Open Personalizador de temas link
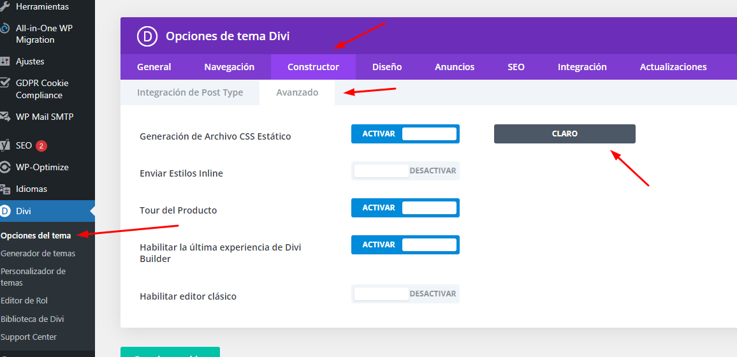This screenshot has height=357, width=737. [33, 277]
